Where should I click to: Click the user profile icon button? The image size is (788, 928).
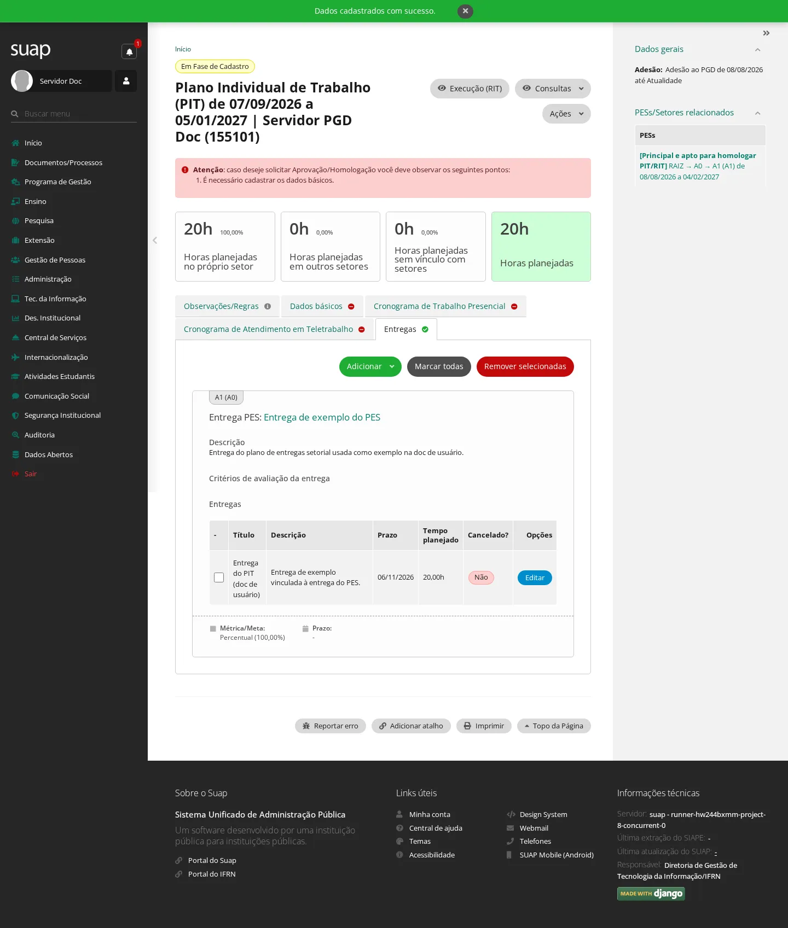(126, 81)
